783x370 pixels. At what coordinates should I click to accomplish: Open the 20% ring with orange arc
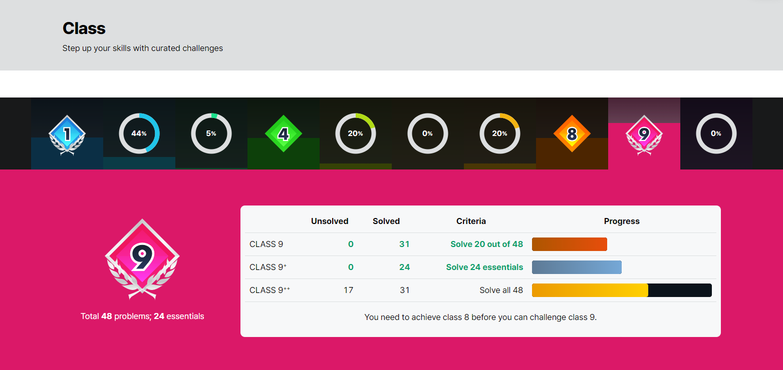click(500, 133)
